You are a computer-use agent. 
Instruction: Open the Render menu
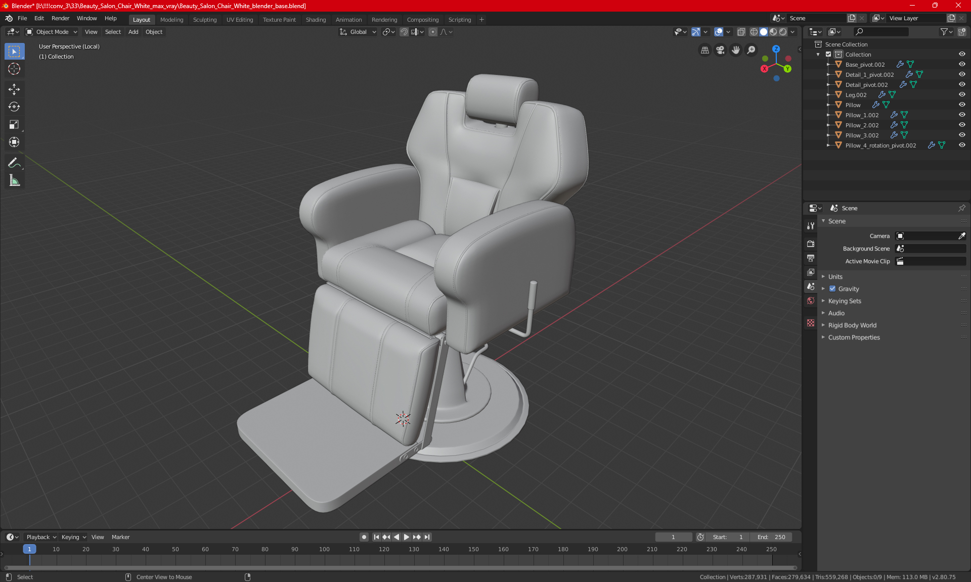point(60,18)
